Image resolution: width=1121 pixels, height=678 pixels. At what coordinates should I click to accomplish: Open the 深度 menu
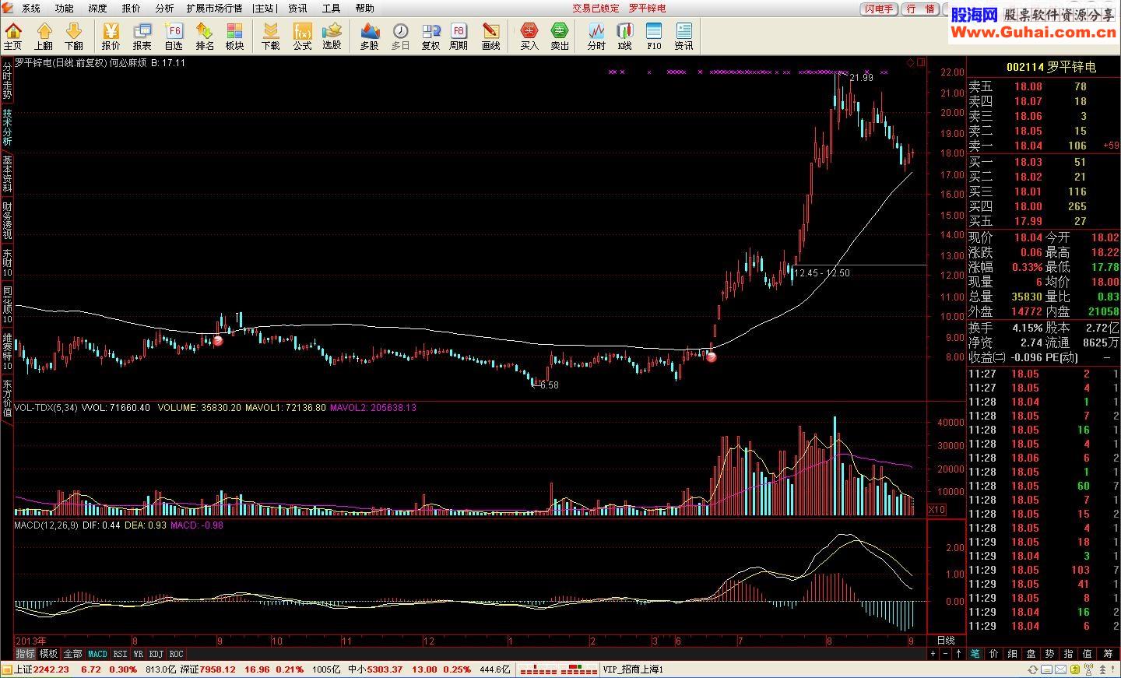click(98, 8)
